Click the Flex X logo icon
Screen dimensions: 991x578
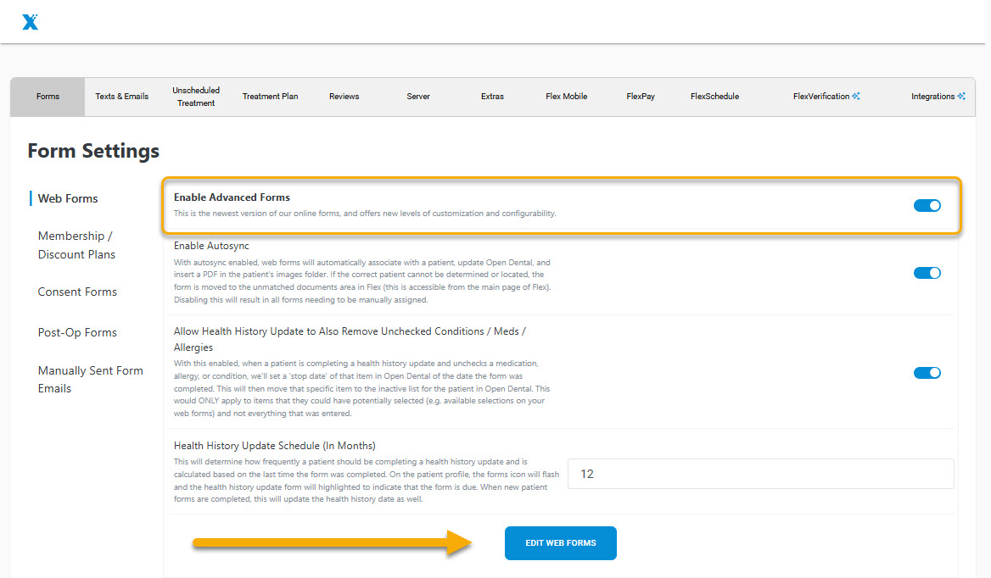tap(31, 22)
